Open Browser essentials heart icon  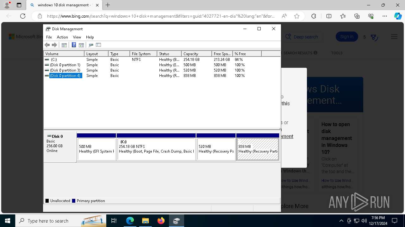click(371, 16)
